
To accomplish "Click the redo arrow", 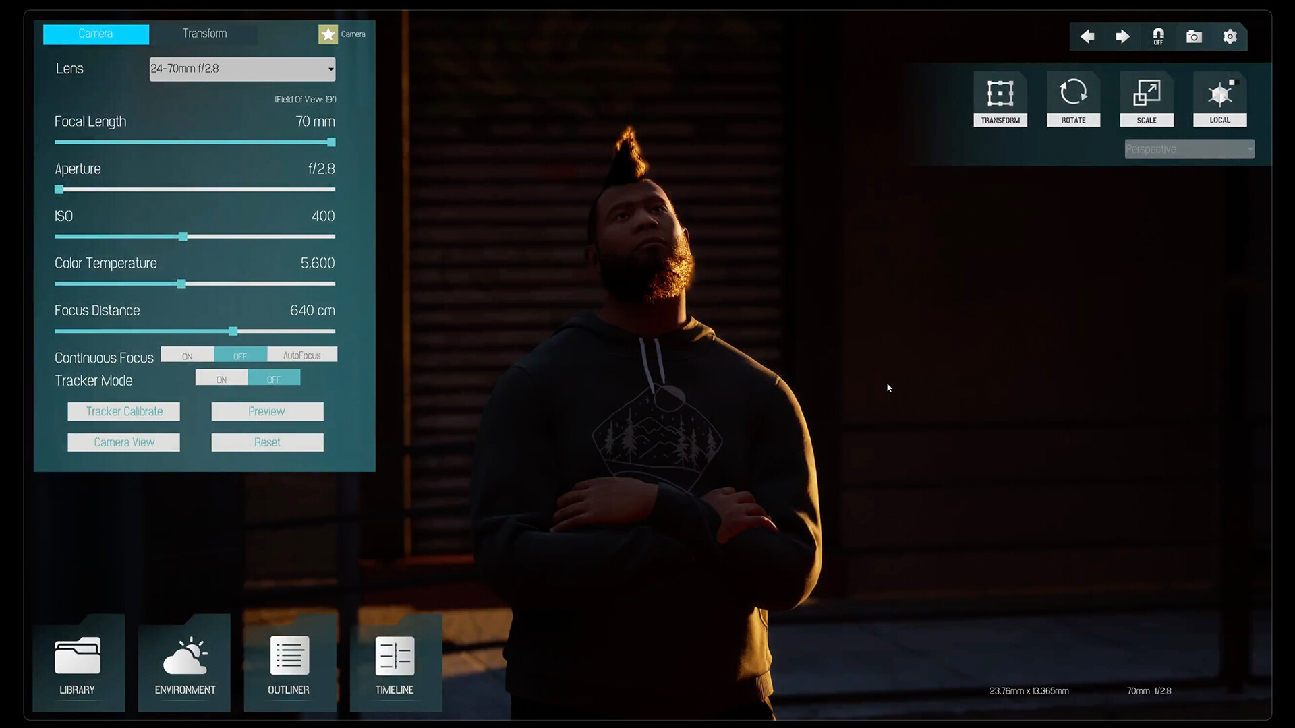I will pyautogui.click(x=1123, y=37).
